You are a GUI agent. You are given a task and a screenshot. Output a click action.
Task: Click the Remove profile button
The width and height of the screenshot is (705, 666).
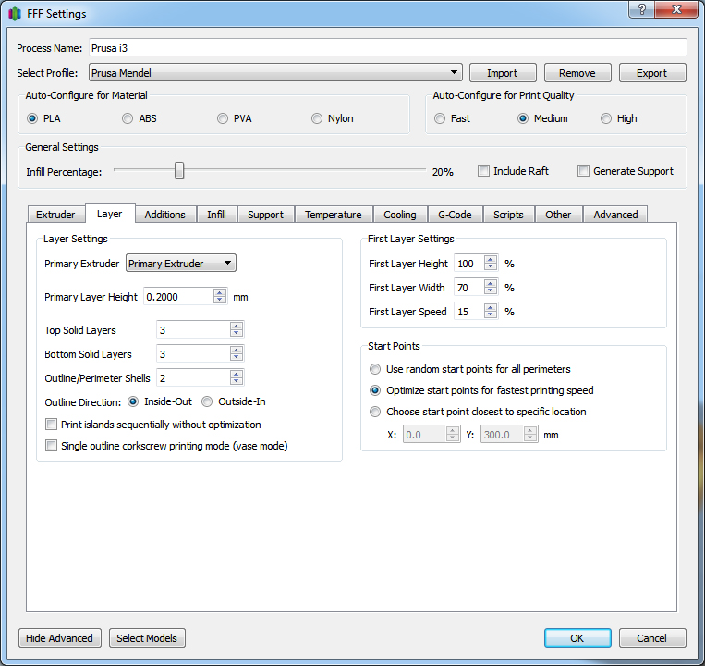577,73
